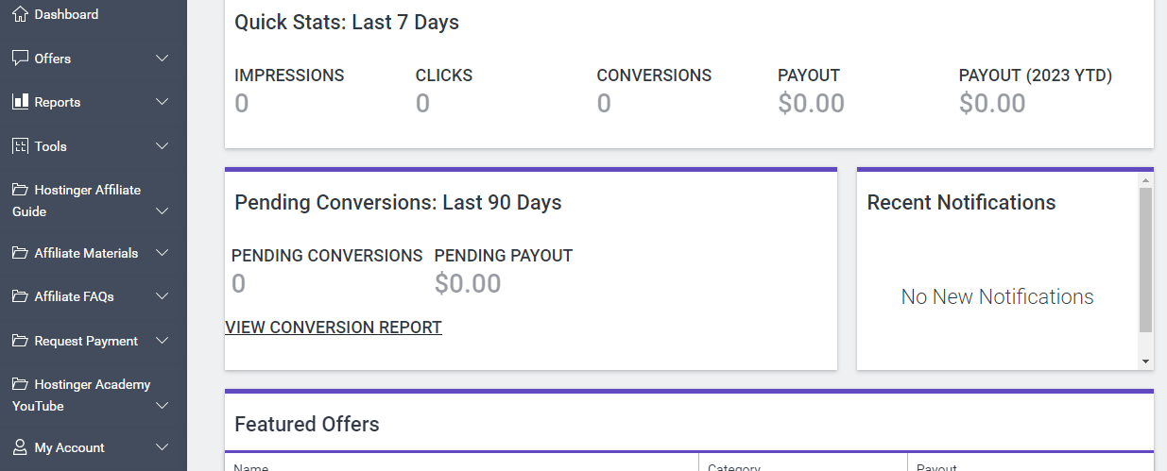Expand the Reports submenu chevron

pos(163,102)
